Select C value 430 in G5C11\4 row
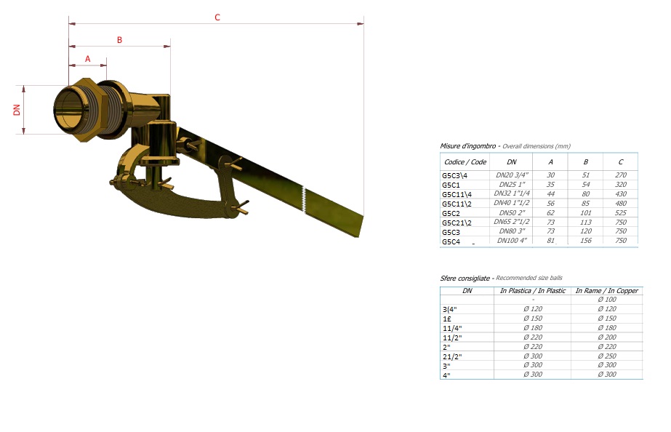This screenshot has height=432, width=671. (x=621, y=194)
